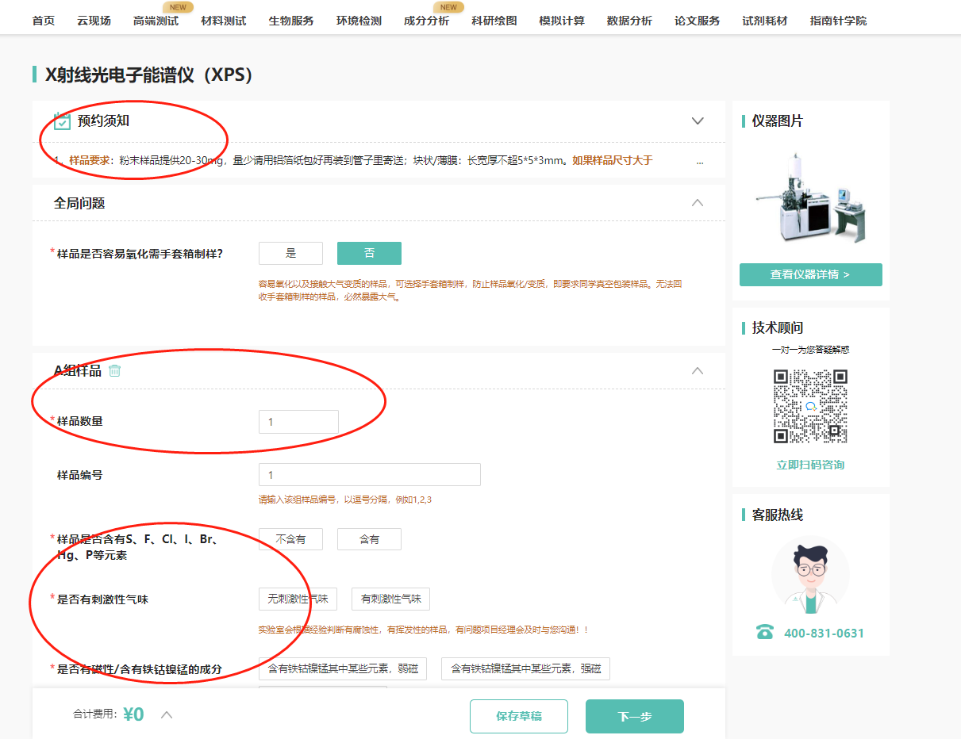Image resolution: width=961 pixels, height=739 pixels.
Task: Click the customer service avatar under 客服热线
Action: (x=809, y=573)
